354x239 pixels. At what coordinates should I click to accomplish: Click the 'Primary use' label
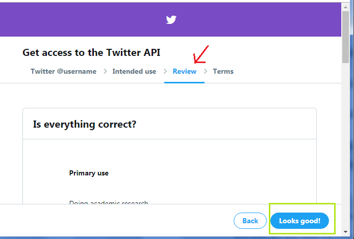(89, 173)
